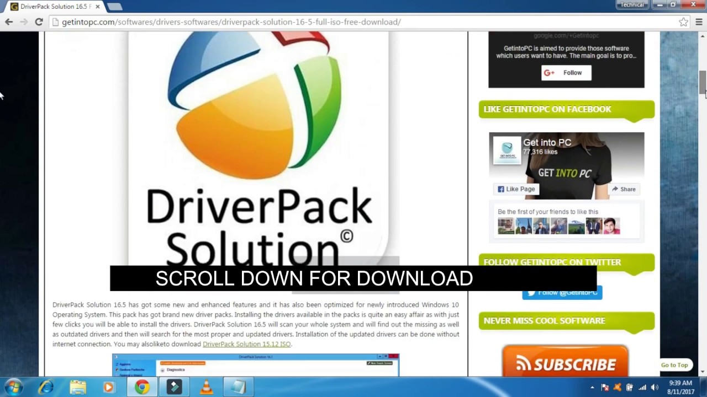This screenshot has width=707, height=397.
Task: Open the DriverPack 16 interface screenshot thumbnail
Action: click(x=256, y=365)
